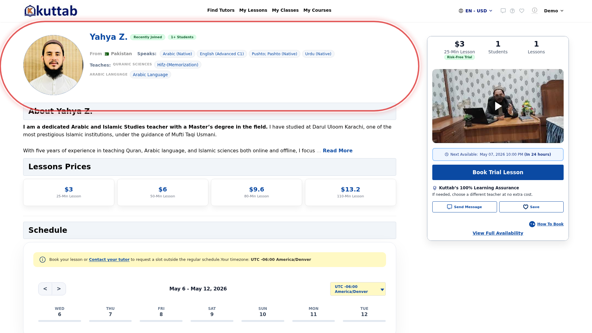Open favorites heart icon in header
The height and width of the screenshot is (333, 592).
(x=522, y=11)
